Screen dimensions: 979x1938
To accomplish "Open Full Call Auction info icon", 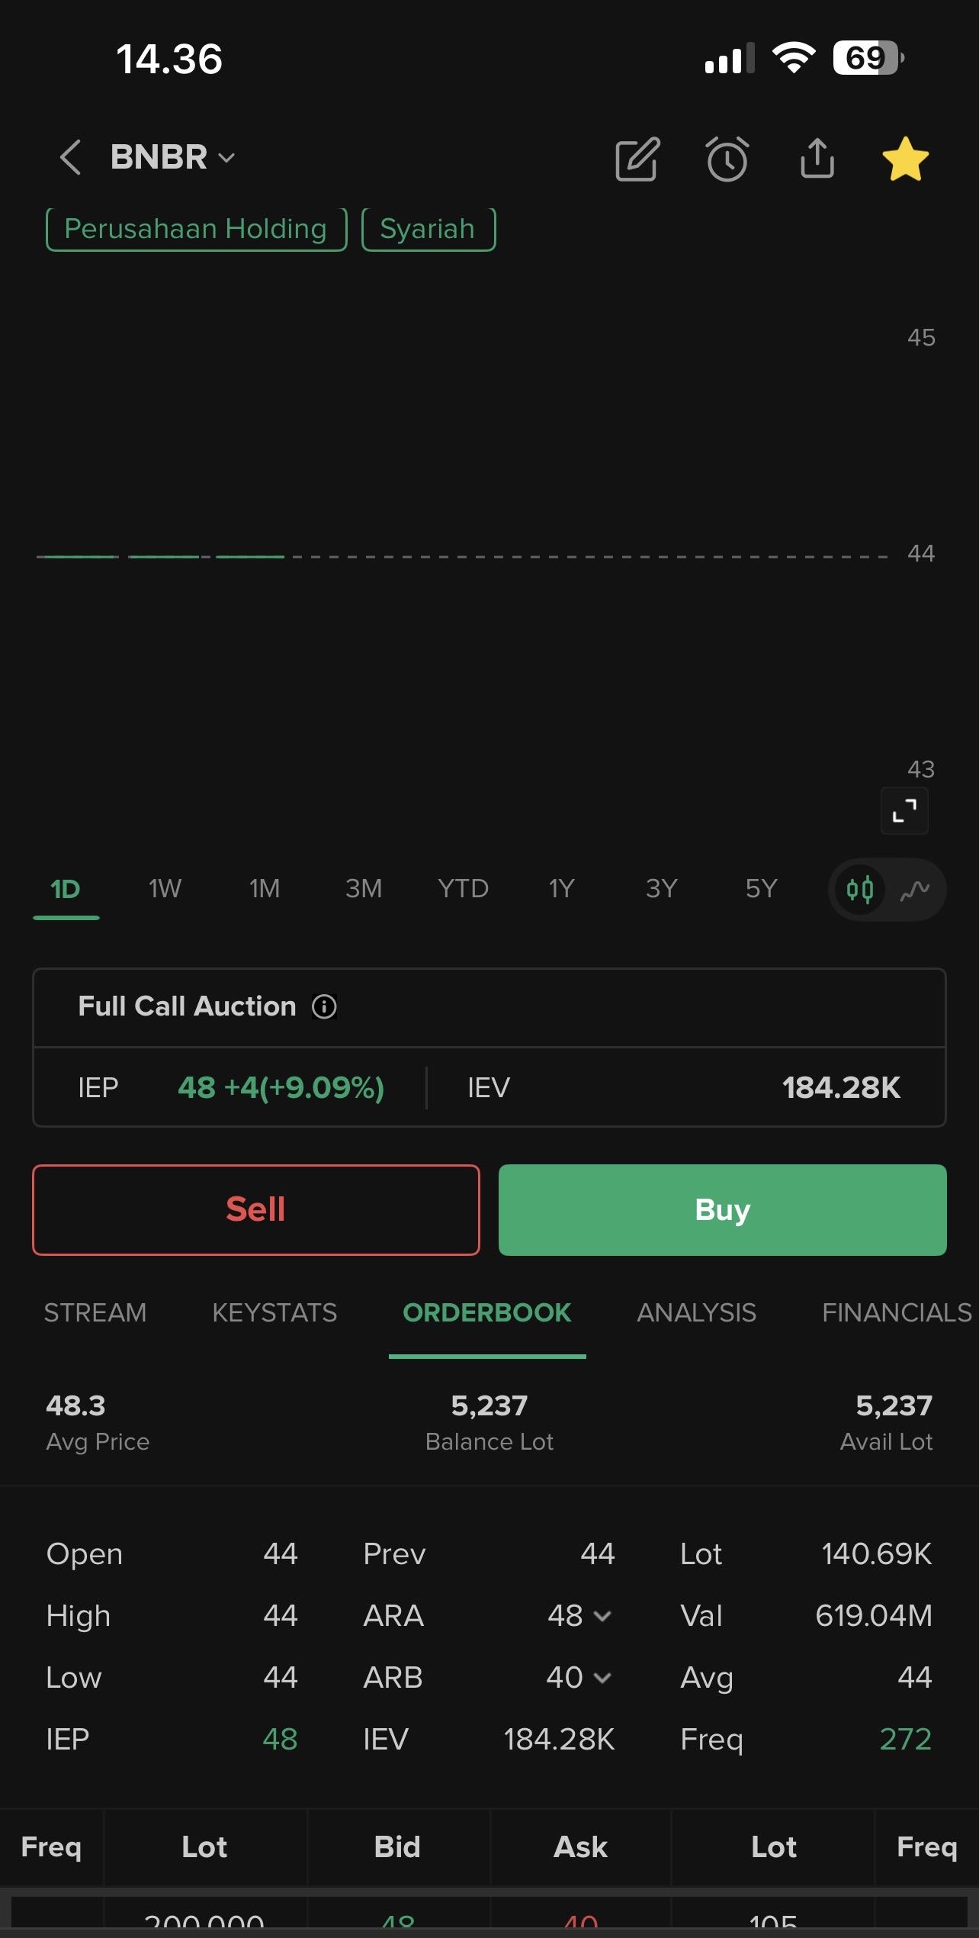I will click(324, 1007).
